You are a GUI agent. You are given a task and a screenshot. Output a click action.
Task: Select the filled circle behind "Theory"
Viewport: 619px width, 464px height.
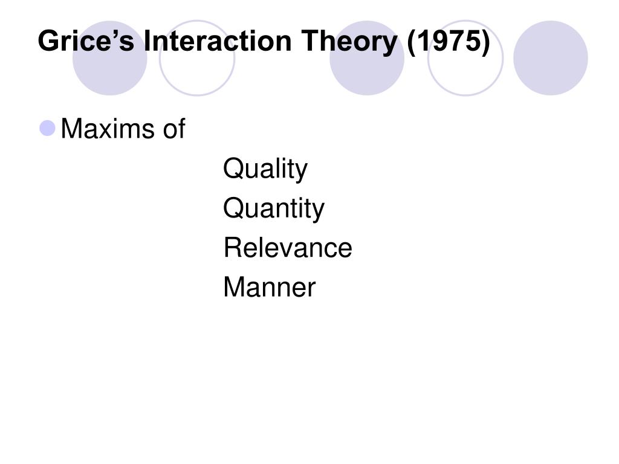pos(367,58)
